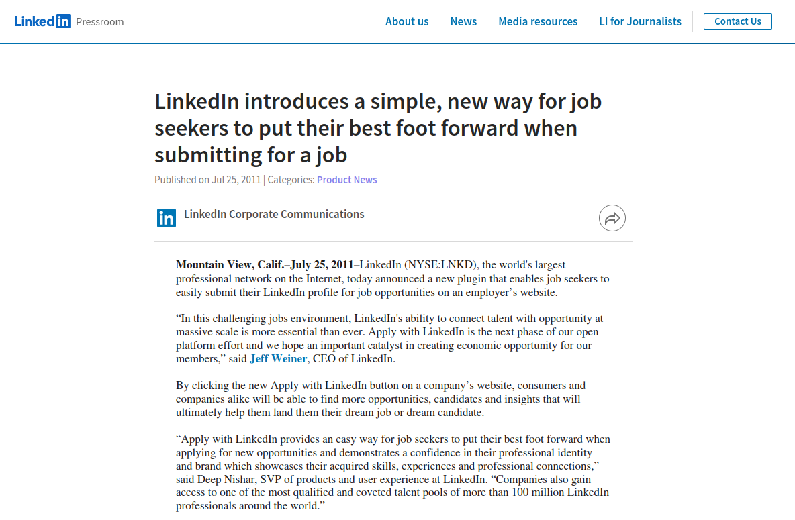Image resolution: width=795 pixels, height=520 pixels.
Task: Go to Media resources
Action: pos(537,21)
